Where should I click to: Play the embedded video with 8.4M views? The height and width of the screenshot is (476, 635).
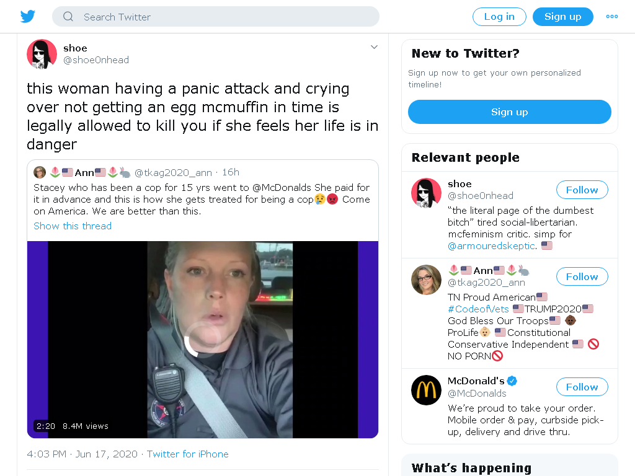(x=203, y=340)
